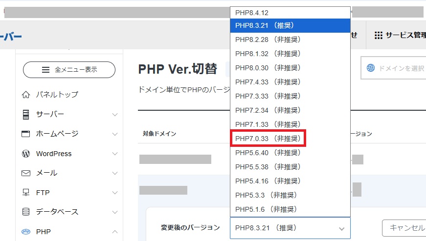Expand the ホームページ sidebar section
The height and width of the screenshot is (241, 426).
115,134
